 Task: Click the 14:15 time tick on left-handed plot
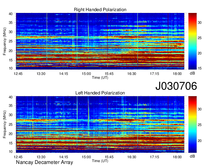[64, 157]
